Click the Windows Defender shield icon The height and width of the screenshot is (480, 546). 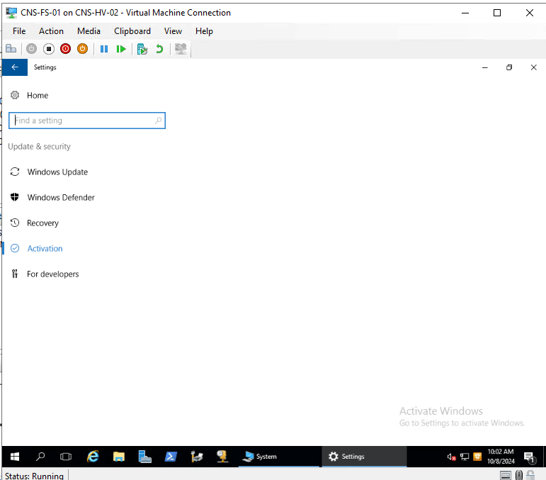click(15, 197)
